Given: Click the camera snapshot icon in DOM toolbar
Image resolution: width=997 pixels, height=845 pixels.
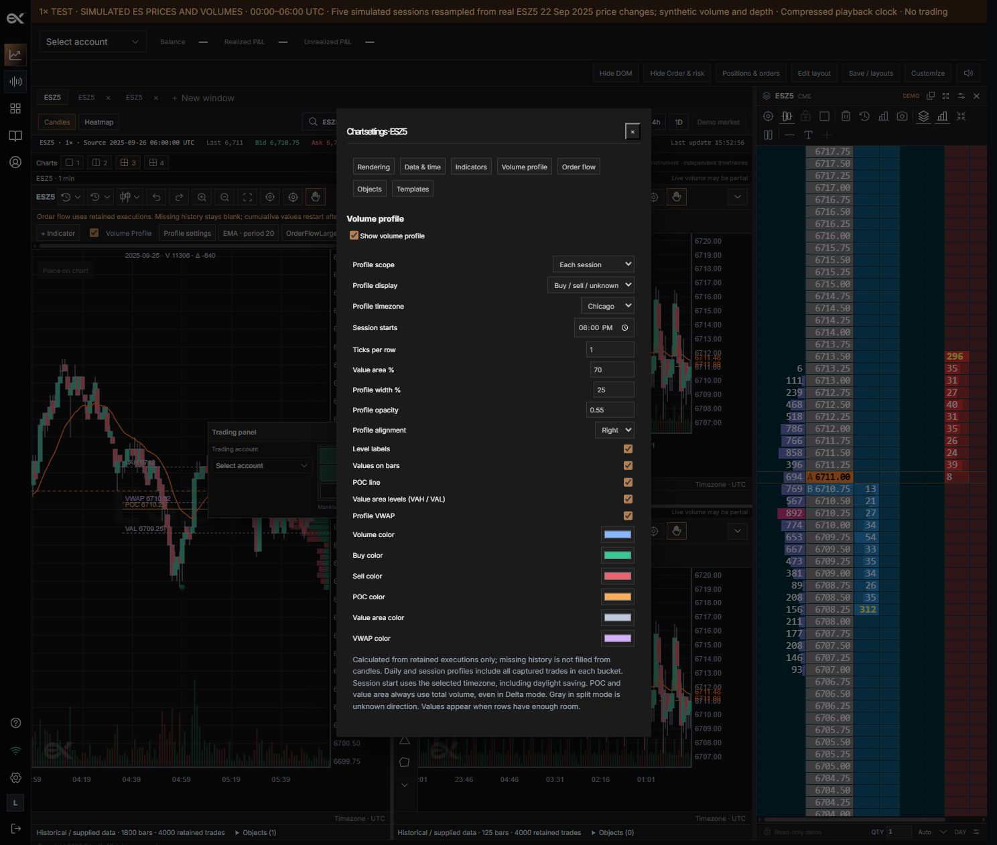Looking at the screenshot, I should 902,117.
